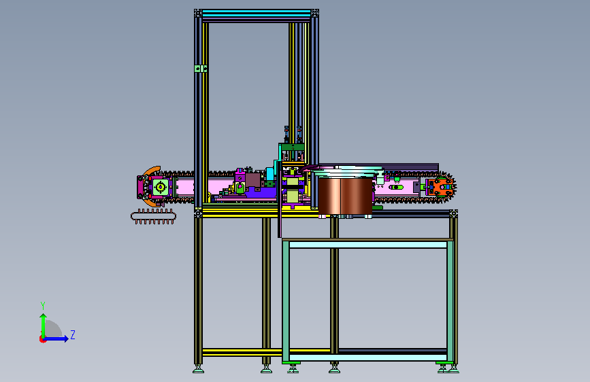Click the red X axis origin dot of the triad
The width and height of the screenshot is (590, 382).
42,339
